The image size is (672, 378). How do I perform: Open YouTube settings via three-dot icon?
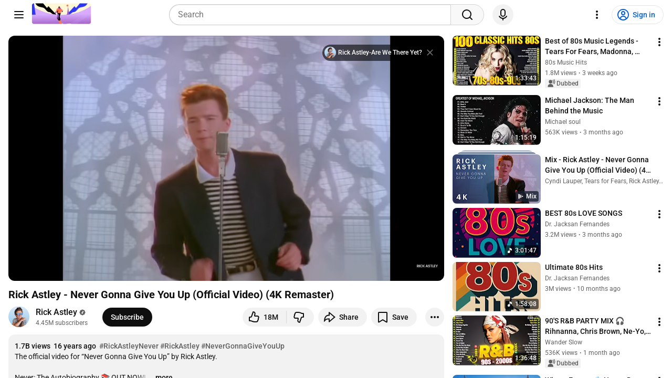coord(596,14)
